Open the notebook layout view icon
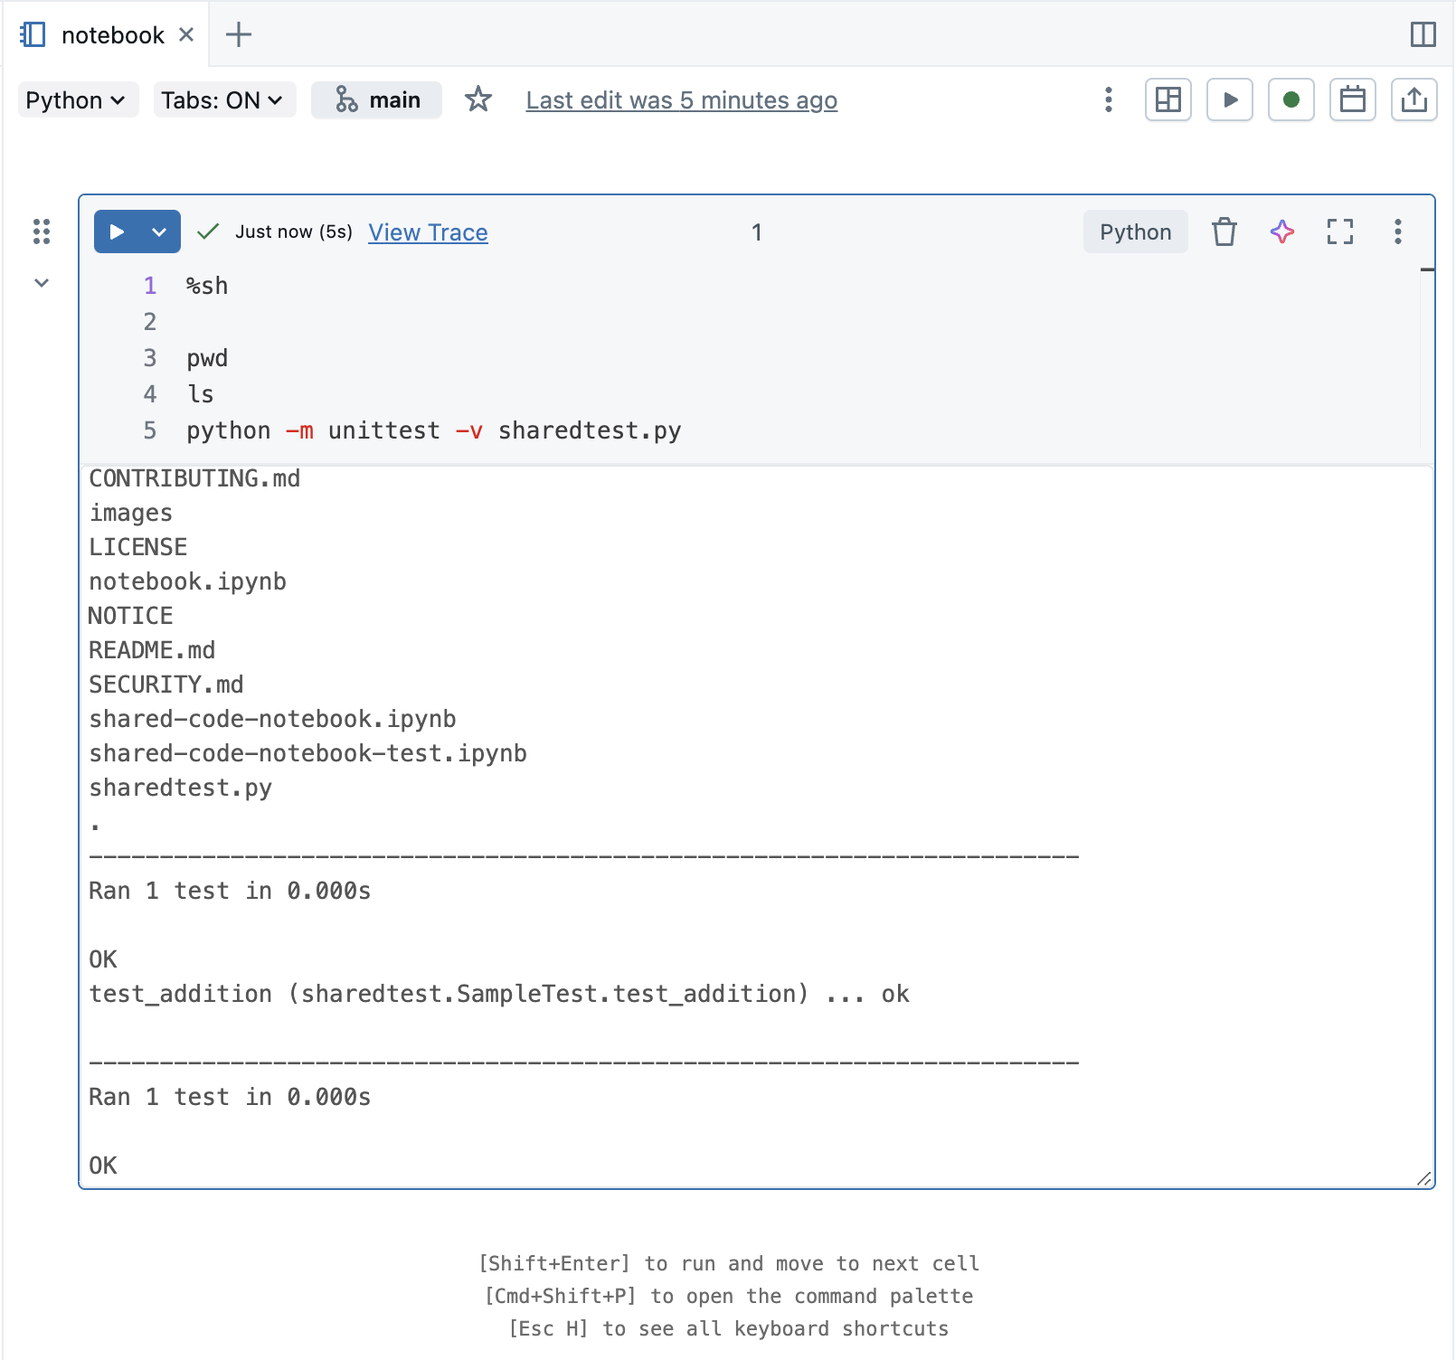The width and height of the screenshot is (1456, 1360). [1168, 99]
